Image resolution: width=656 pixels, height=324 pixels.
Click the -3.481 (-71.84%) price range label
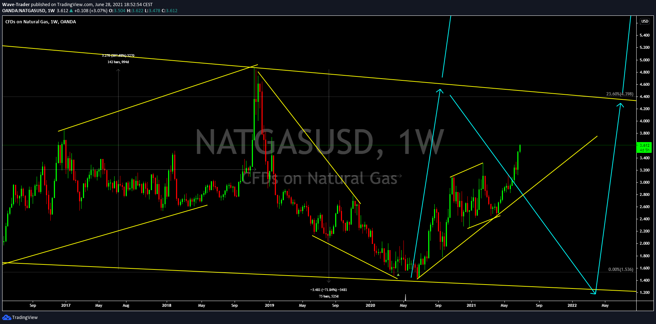click(329, 290)
